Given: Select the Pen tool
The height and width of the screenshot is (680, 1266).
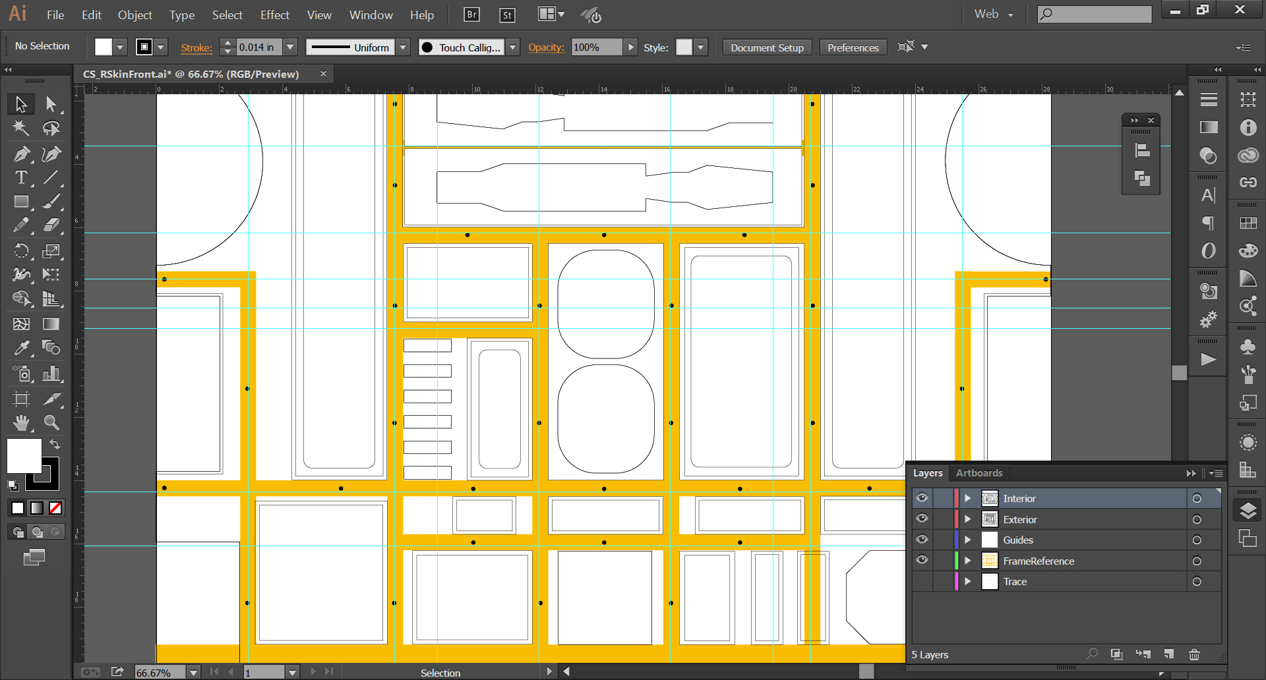Looking at the screenshot, I should tap(21, 154).
